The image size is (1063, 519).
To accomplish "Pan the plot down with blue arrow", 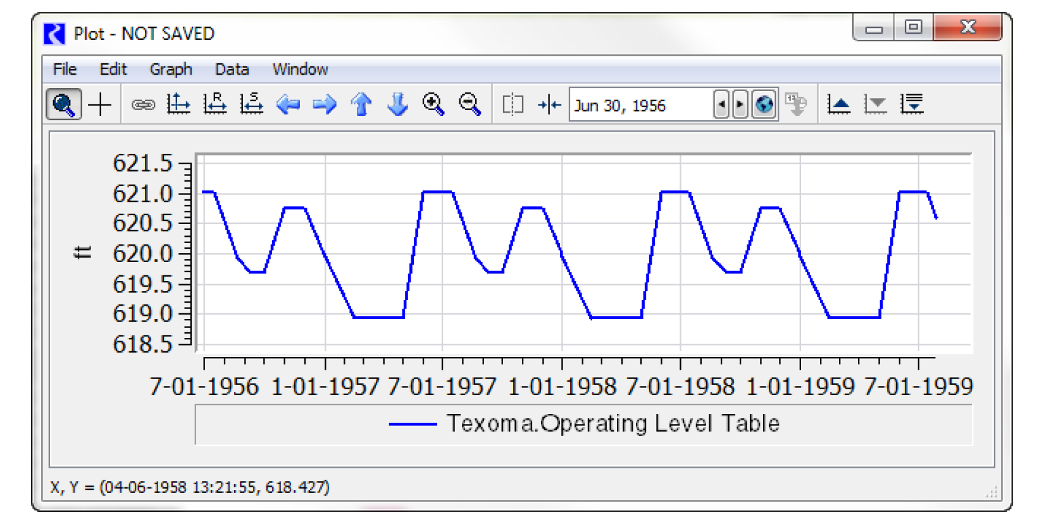I will [x=397, y=104].
